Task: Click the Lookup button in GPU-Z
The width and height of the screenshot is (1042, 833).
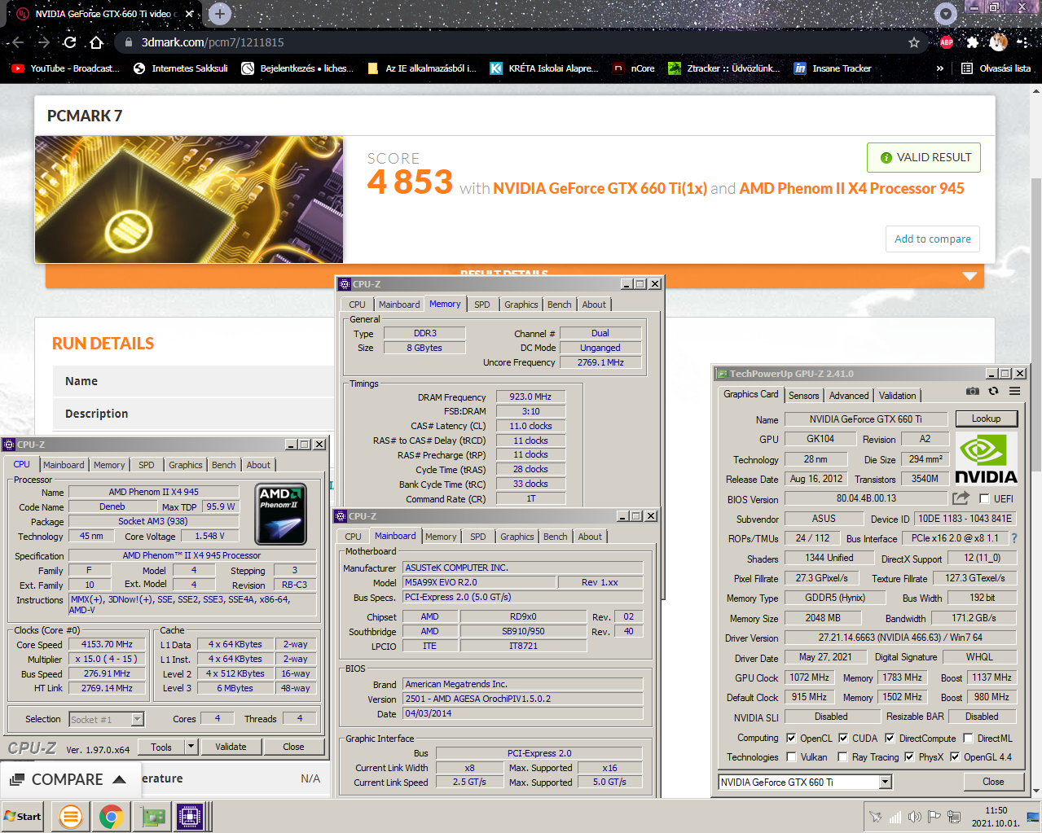Action: click(986, 419)
